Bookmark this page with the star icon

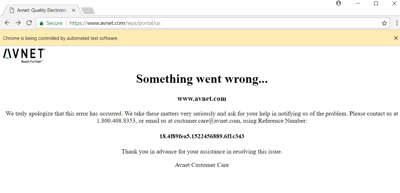(x=384, y=23)
